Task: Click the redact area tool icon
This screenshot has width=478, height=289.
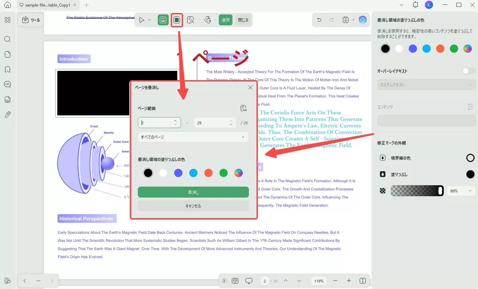Action: [163, 20]
